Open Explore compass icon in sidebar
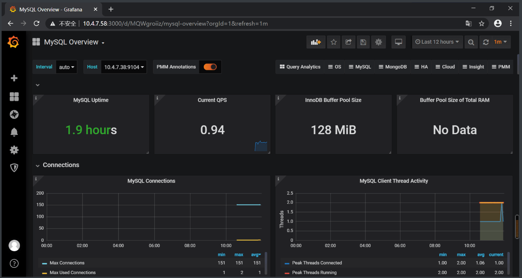This screenshot has height=278, width=522. point(14,114)
